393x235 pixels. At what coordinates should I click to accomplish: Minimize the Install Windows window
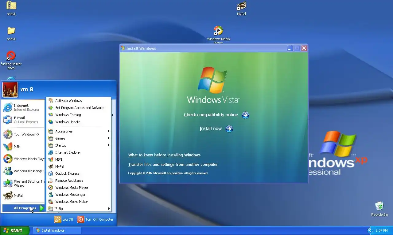(x=290, y=48)
